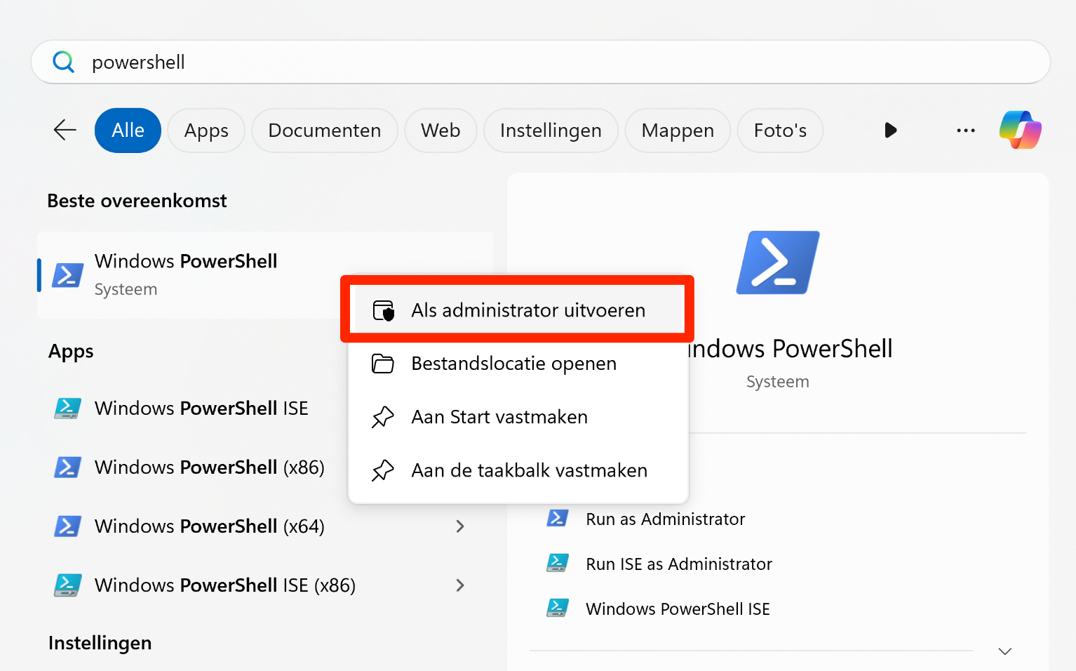Click the pin icon of taakbalk vastmaken

coord(382,470)
